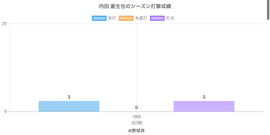
Task: Select the purple 打点 bar in the chart
Action: tap(204, 106)
